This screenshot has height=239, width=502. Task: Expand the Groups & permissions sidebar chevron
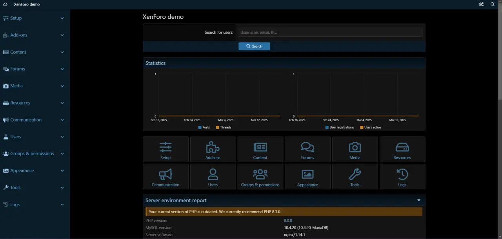tap(62, 154)
